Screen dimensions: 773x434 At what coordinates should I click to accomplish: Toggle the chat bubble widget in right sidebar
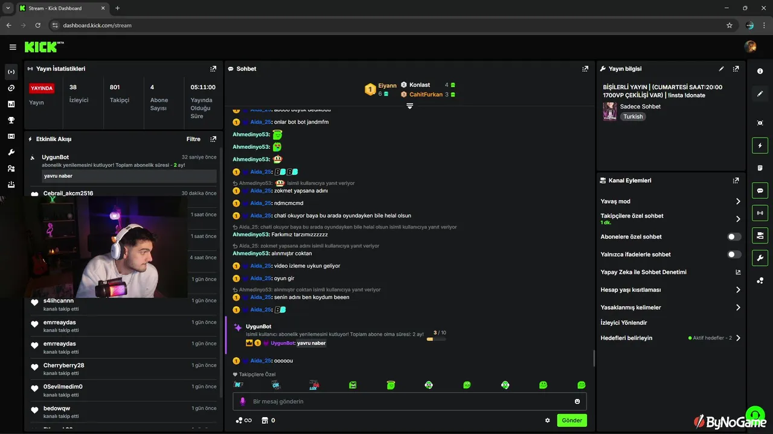[x=760, y=190]
